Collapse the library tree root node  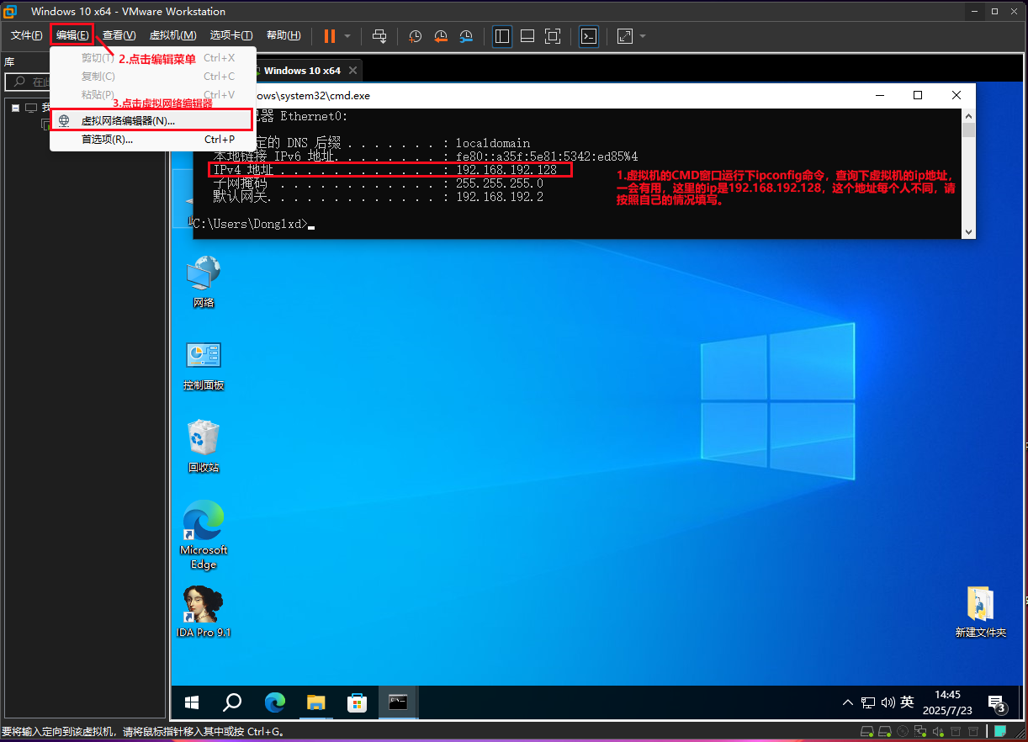click(x=15, y=108)
